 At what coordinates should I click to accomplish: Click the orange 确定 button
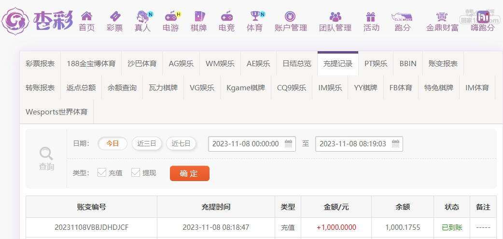pyautogui.click(x=189, y=173)
